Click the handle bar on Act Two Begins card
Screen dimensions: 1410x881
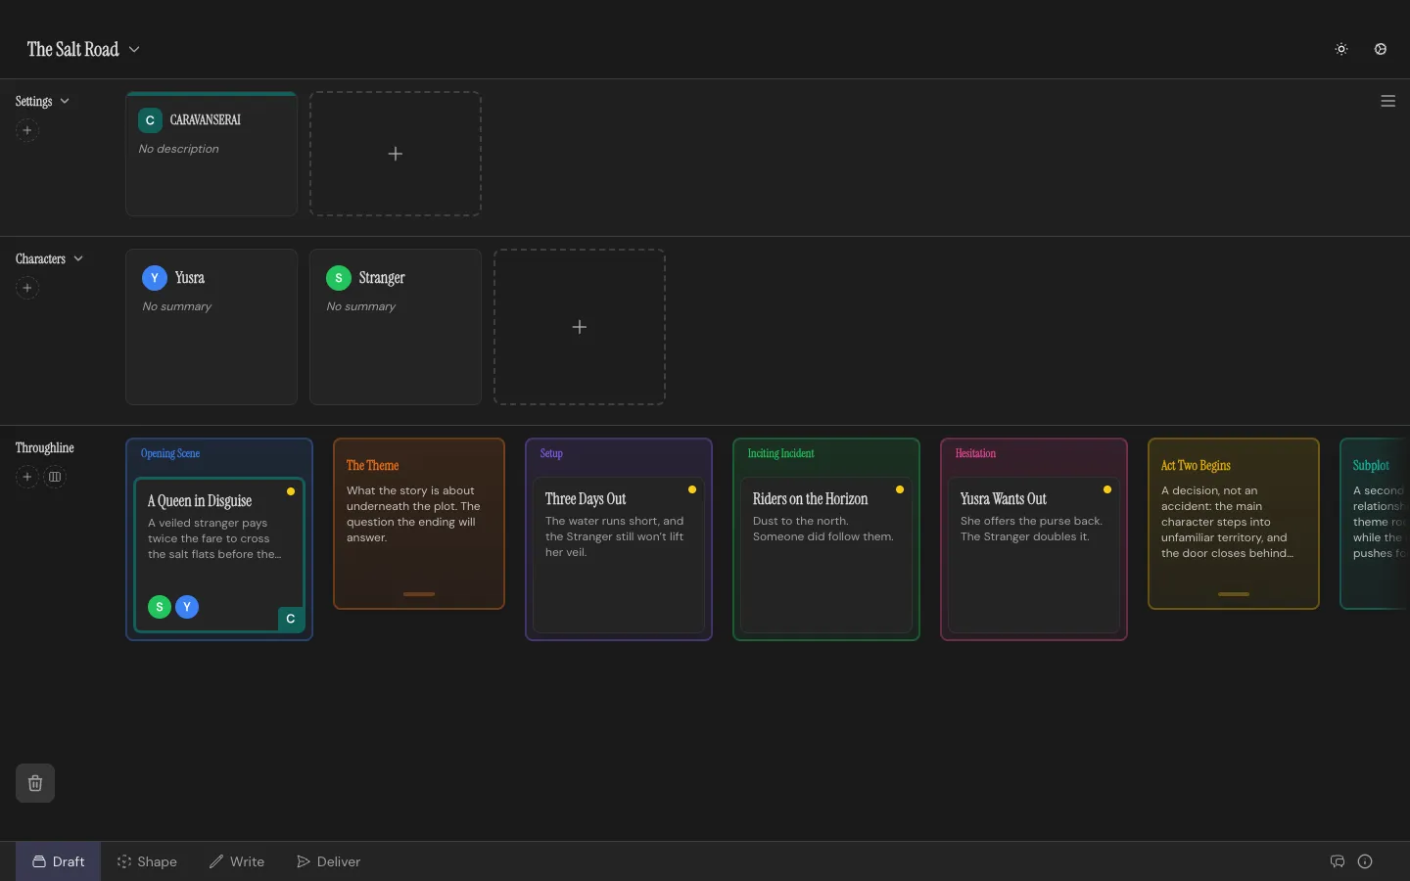tap(1234, 594)
